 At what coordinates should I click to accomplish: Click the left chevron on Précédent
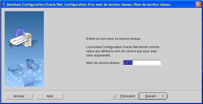115,96
